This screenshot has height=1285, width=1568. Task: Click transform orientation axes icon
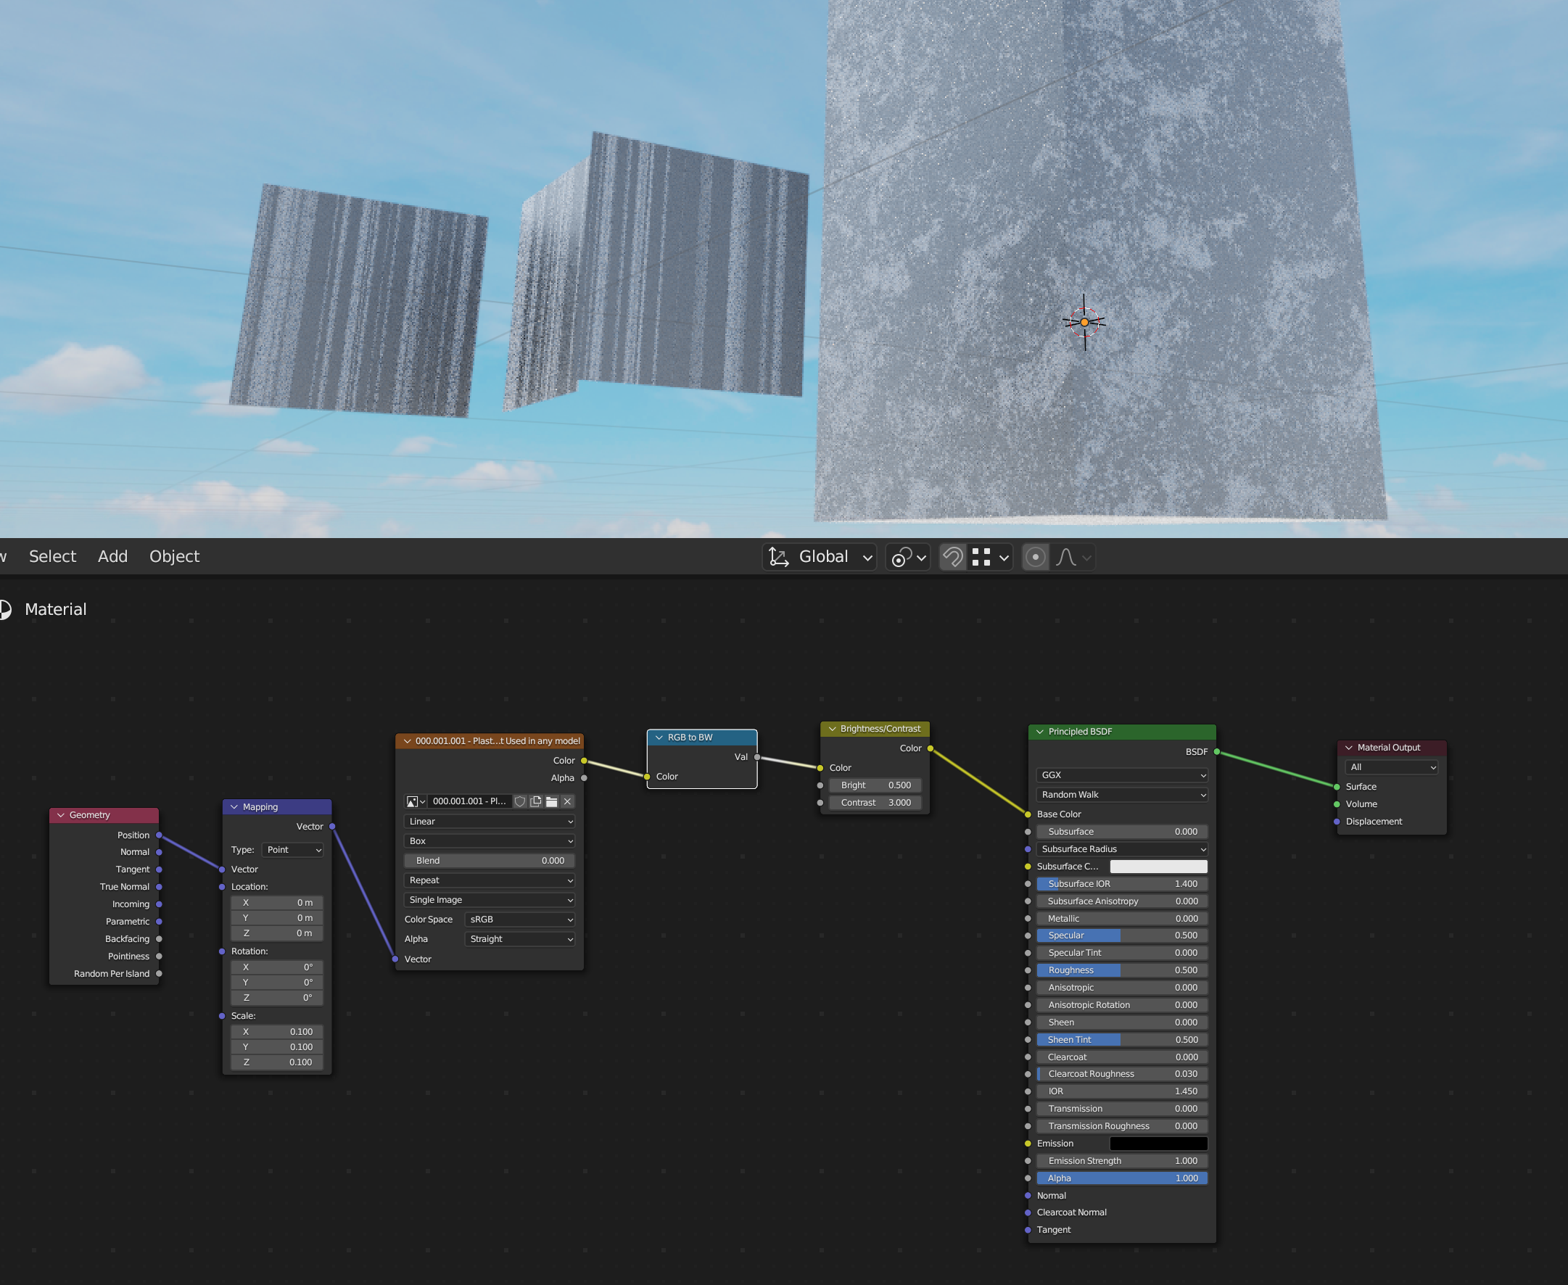click(778, 557)
